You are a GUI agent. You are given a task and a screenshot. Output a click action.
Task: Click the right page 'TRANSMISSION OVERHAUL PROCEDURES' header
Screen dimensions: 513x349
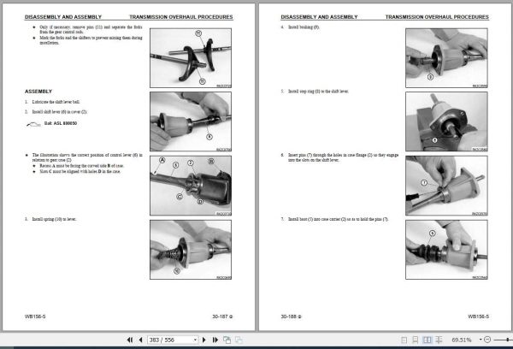click(x=437, y=17)
